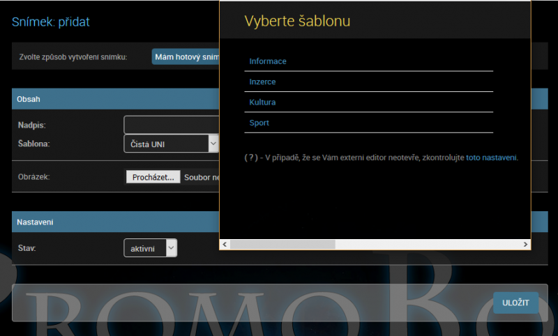Viewport: 558px width, 336px height.
Task: Click the scrollbar right arrow in popup
Action: [x=526, y=245]
